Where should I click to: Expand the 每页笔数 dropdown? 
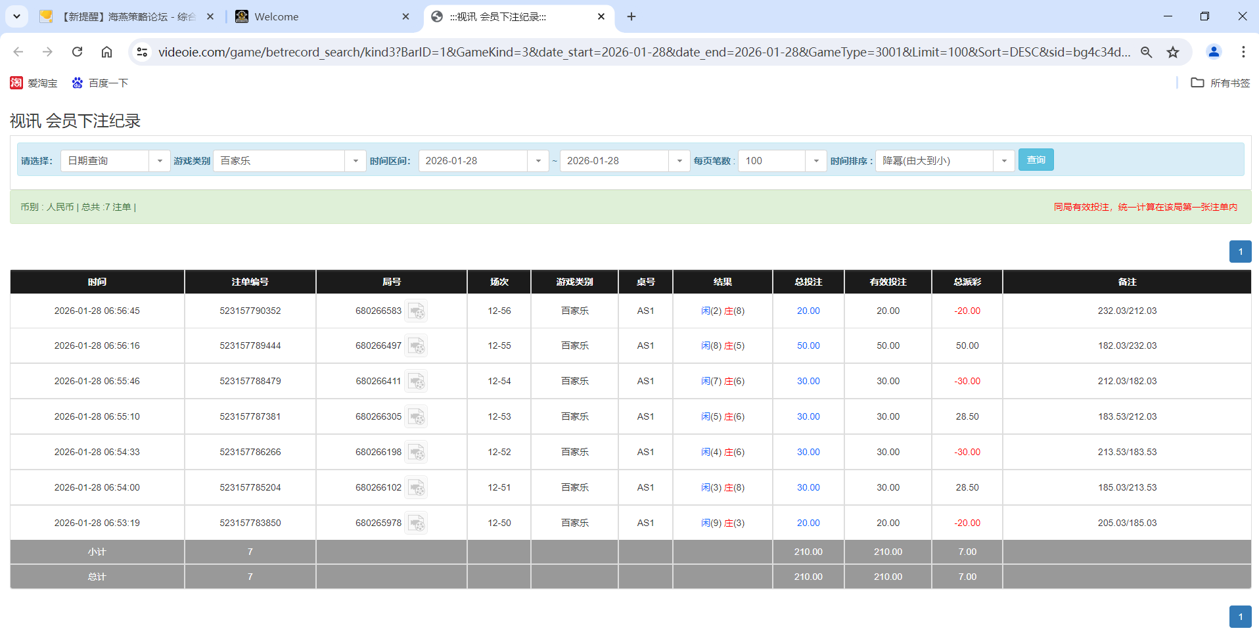[816, 160]
